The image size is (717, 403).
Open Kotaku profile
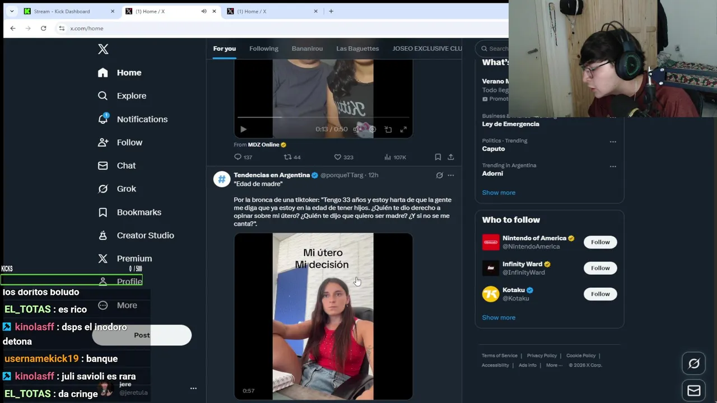514,290
